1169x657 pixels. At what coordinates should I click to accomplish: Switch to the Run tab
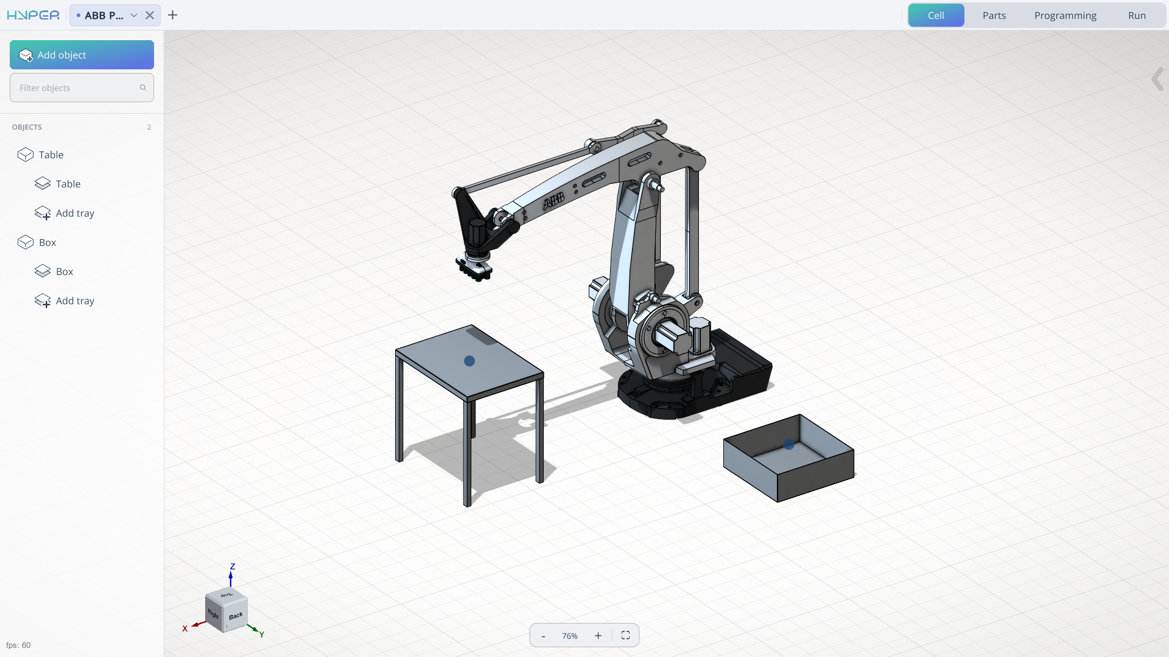pyautogui.click(x=1137, y=15)
